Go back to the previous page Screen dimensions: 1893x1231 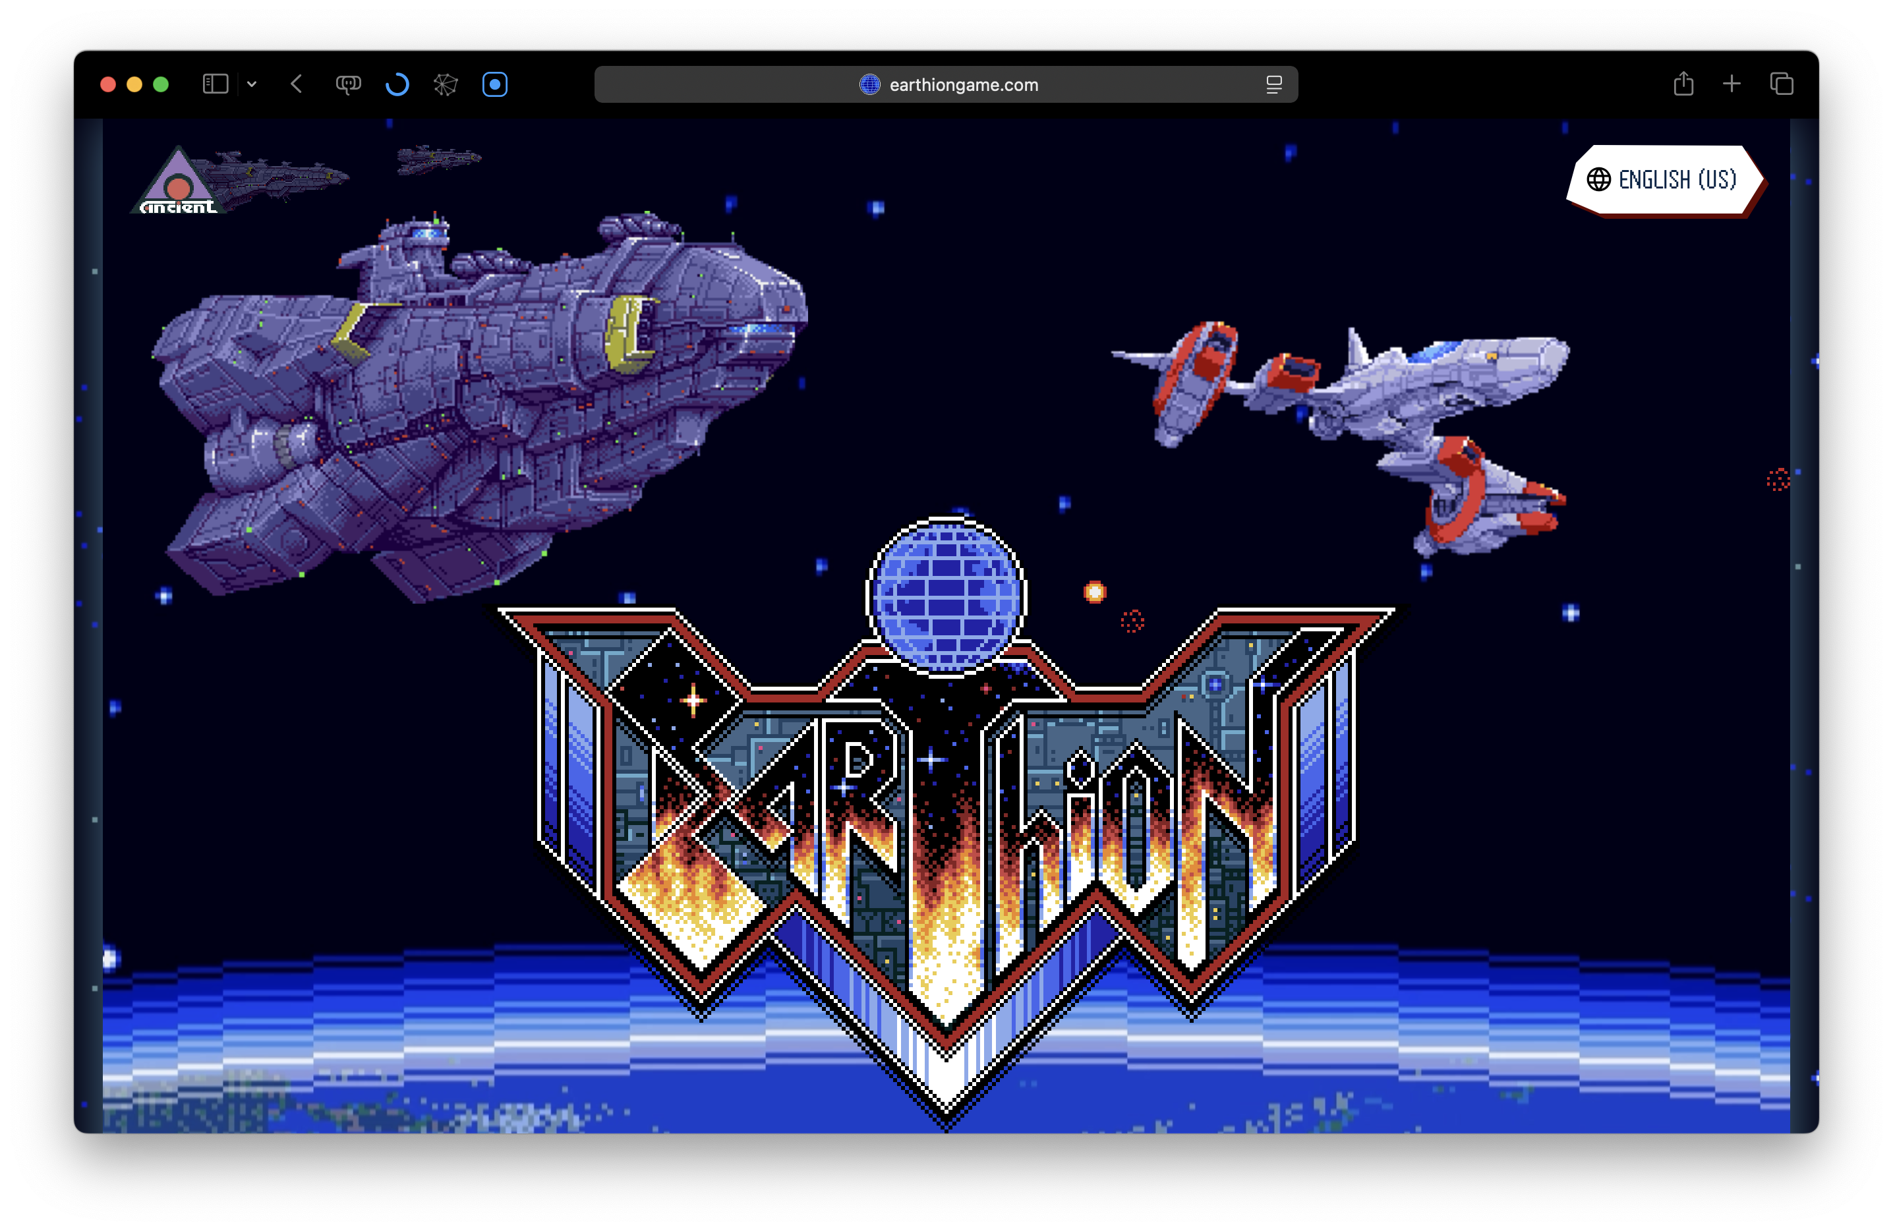[x=297, y=84]
